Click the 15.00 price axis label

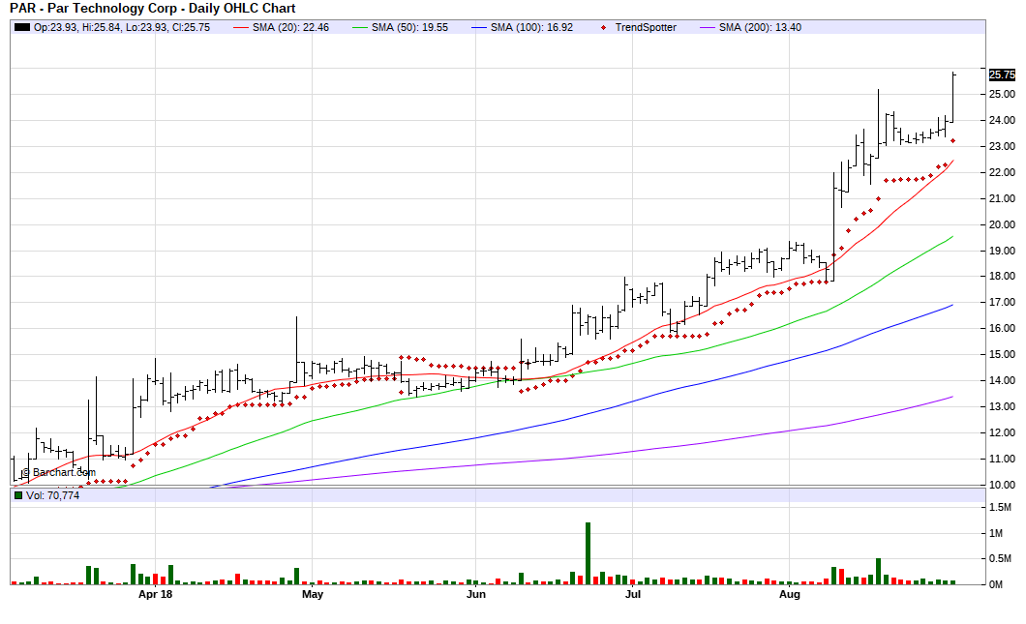coord(1002,354)
